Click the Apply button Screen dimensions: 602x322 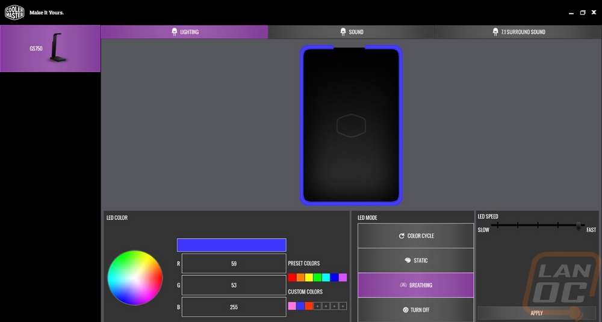click(x=536, y=313)
